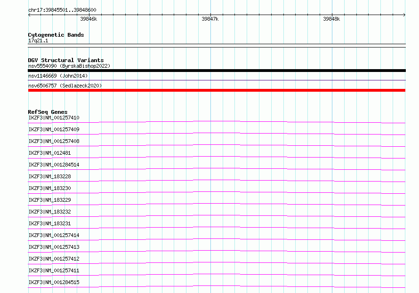419x293 pixels.
Task: Select the Cytogenetic Bands track title
Action: point(56,35)
